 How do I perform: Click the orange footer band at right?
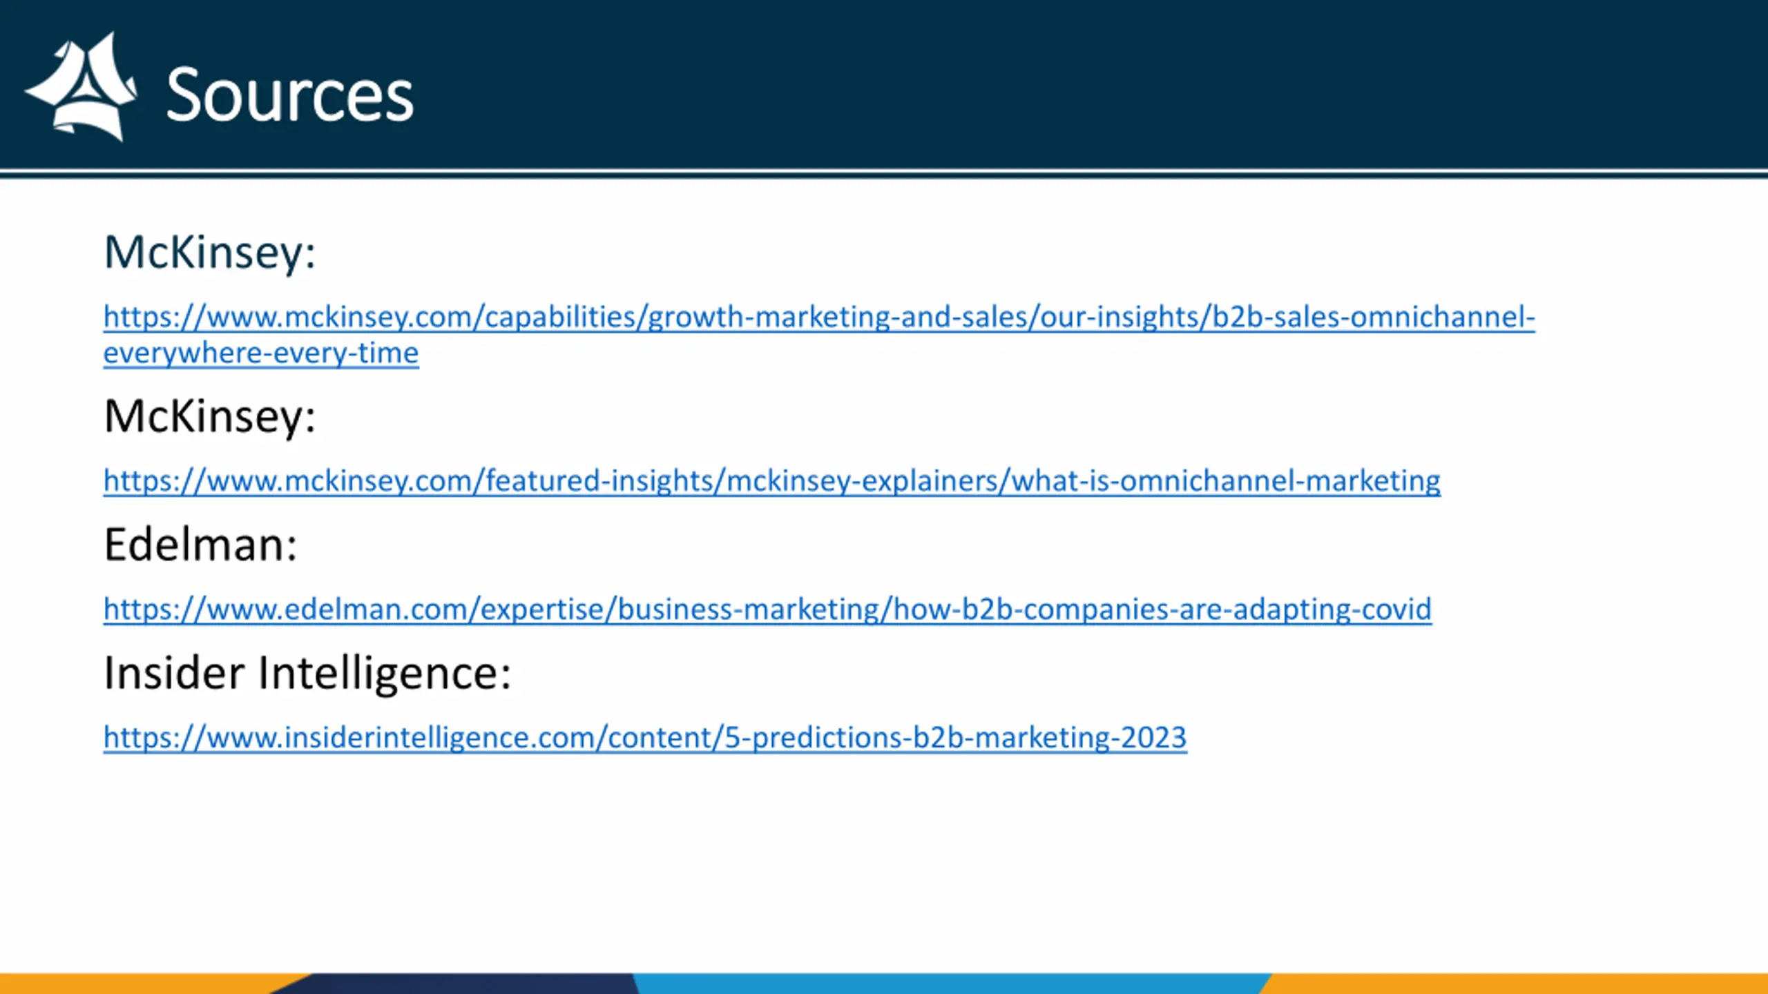tap(1519, 984)
